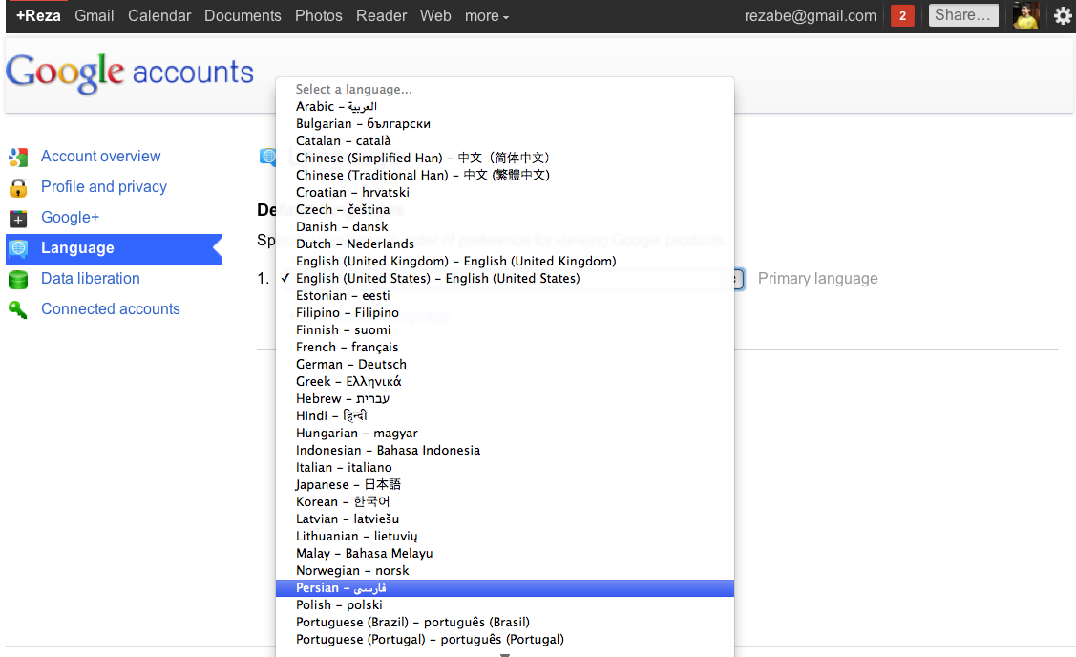Select Arabic from the language list
The width and height of the screenshot is (1076, 657).
[504, 106]
